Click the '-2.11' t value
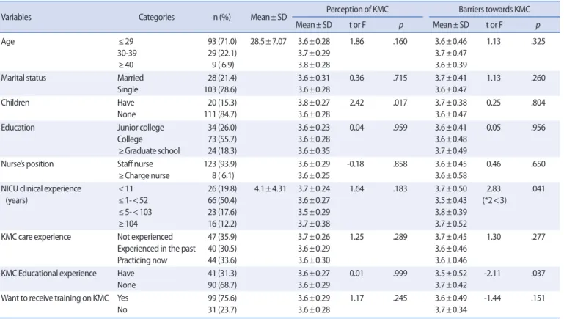 [x=492, y=274]
